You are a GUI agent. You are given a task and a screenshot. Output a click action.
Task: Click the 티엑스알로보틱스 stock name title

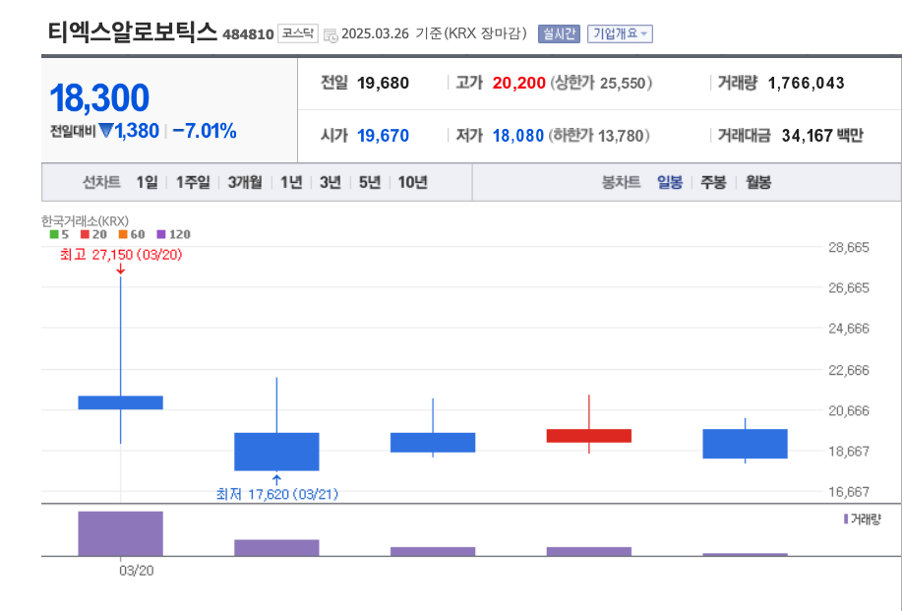point(133,31)
